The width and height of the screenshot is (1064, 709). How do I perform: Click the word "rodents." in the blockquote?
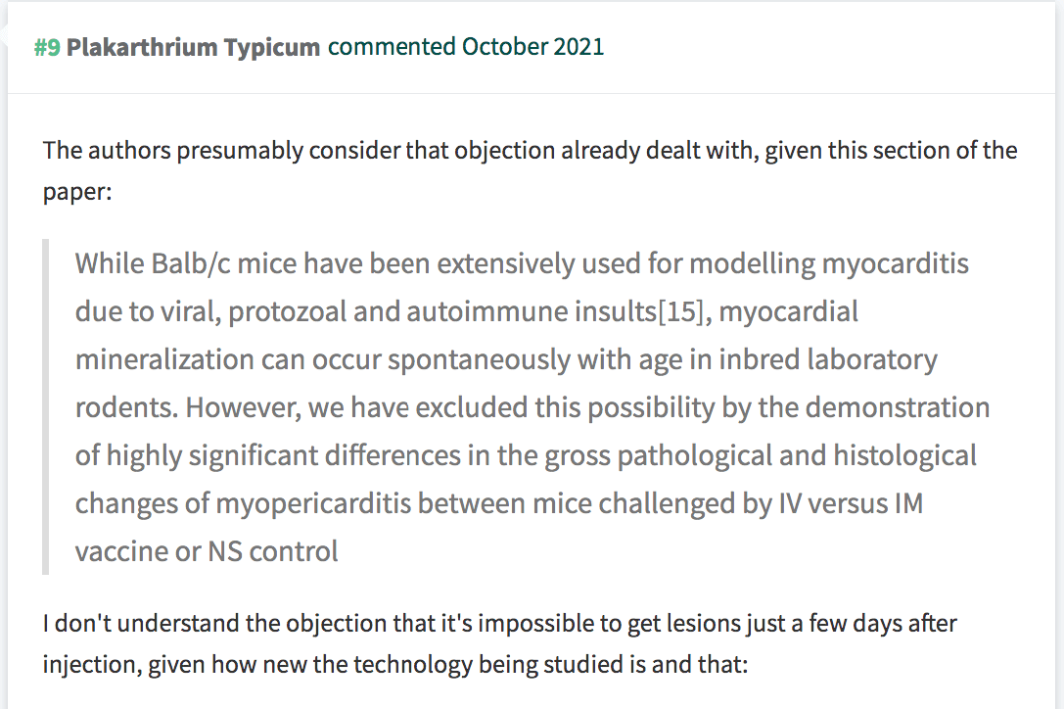pyautogui.click(x=127, y=407)
